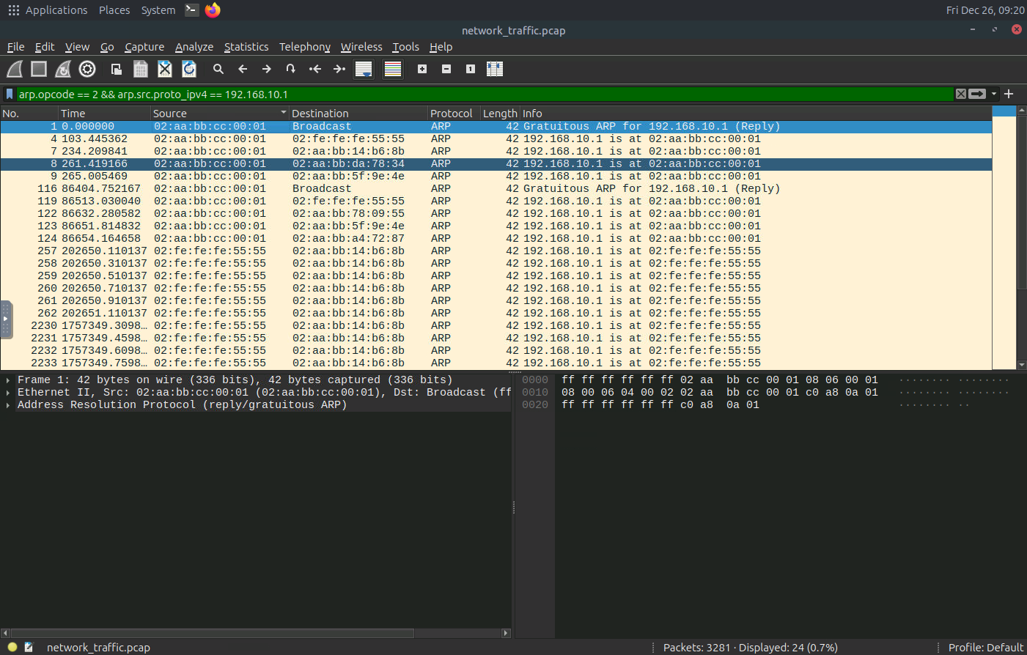Click the start capture shark fin icon
This screenshot has height=655, width=1027.
pos(15,69)
